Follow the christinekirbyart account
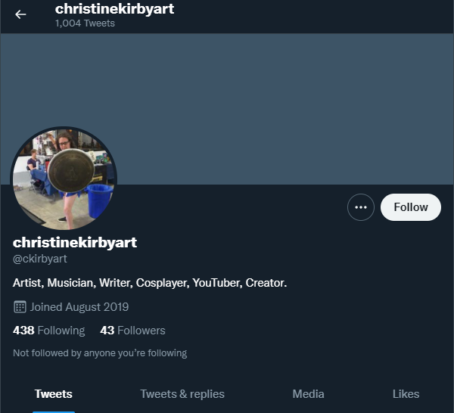 point(411,207)
